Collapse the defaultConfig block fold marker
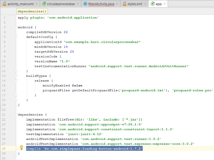Image resolution: width=214 pixels, height=160 pixels. (x=16, y=37)
